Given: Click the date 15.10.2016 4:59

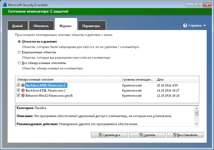Looking at the screenshot, I should 167,85.
